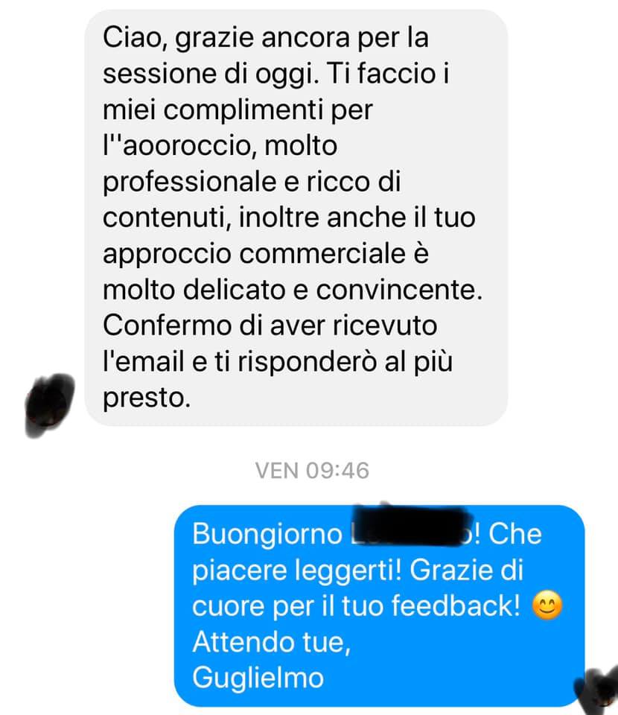618x715 pixels.
Task: Click the word 'feedback!' in blue message
Action: click(x=456, y=606)
